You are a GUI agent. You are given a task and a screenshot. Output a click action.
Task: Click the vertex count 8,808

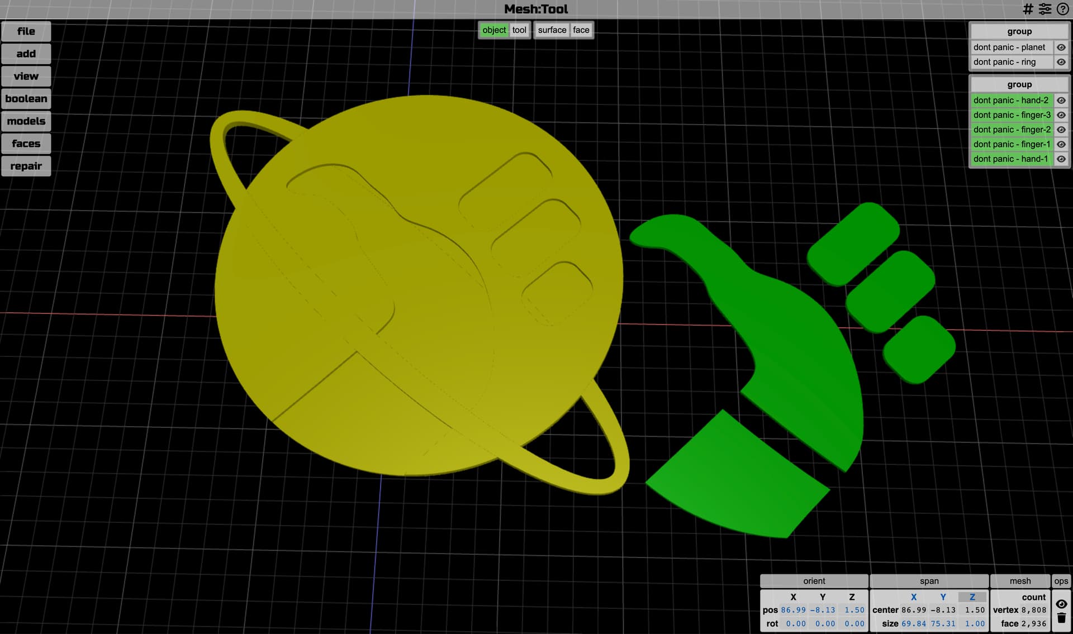click(1034, 610)
